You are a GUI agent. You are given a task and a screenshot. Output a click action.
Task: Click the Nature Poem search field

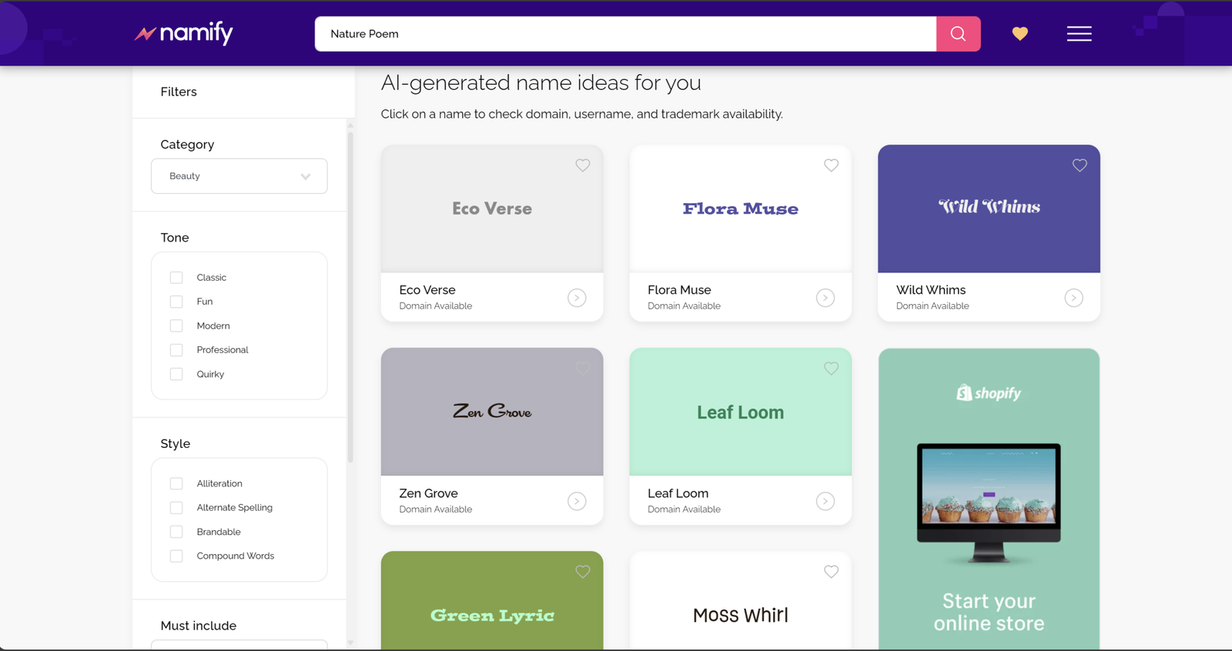(625, 34)
